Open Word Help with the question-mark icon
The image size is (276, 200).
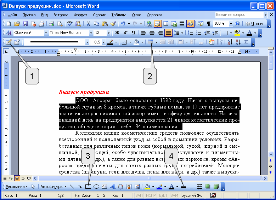pos(237,24)
